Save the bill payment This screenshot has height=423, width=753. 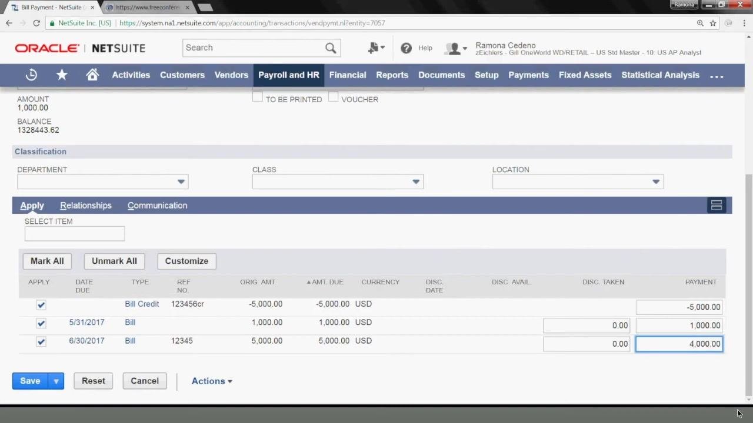point(30,381)
